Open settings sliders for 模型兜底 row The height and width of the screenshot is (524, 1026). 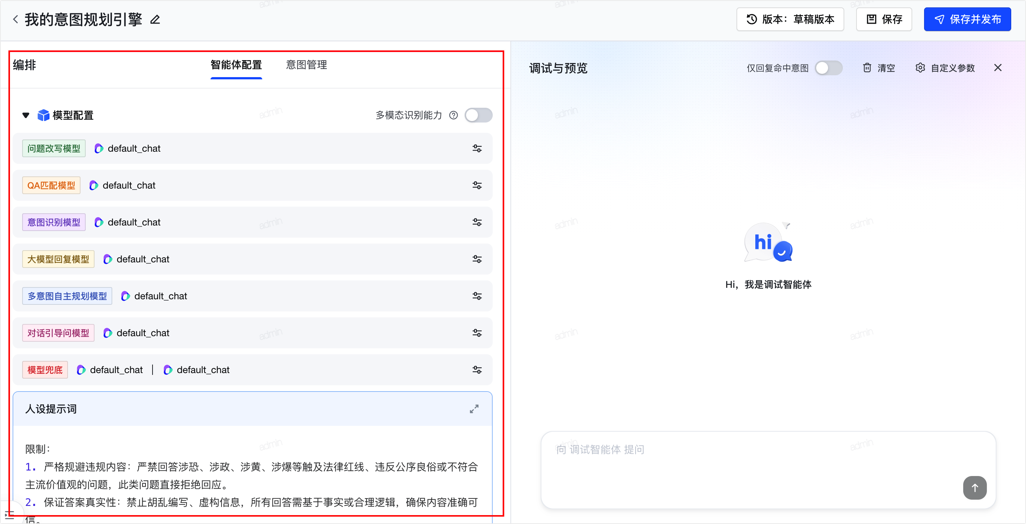coord(477,370)
